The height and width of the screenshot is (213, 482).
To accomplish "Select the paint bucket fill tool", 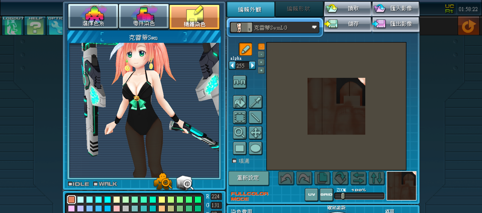I will point(240,102).
